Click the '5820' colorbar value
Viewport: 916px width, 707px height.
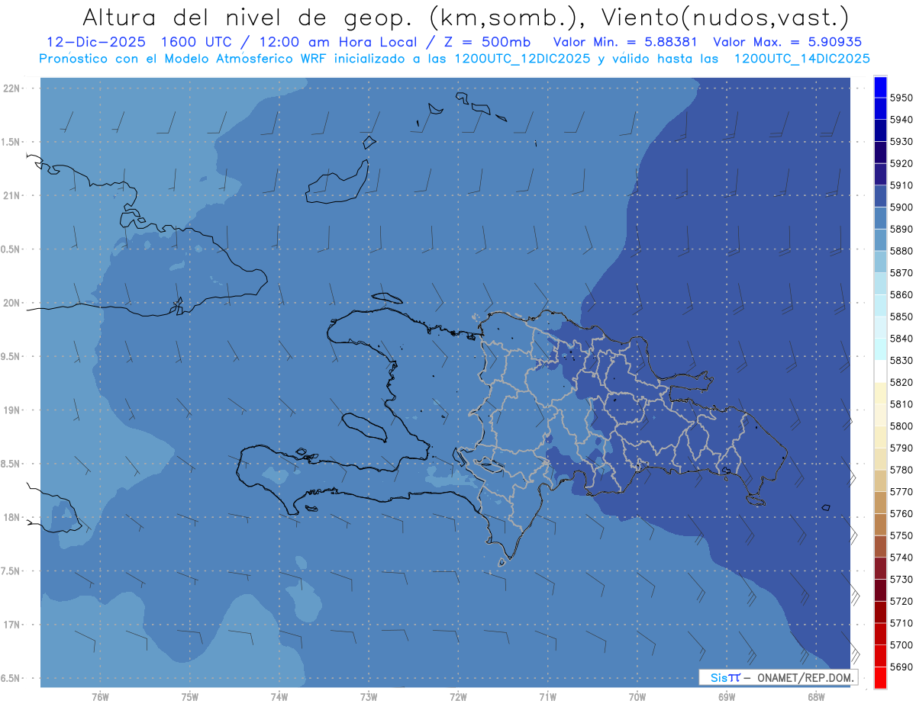coord(901,382)
